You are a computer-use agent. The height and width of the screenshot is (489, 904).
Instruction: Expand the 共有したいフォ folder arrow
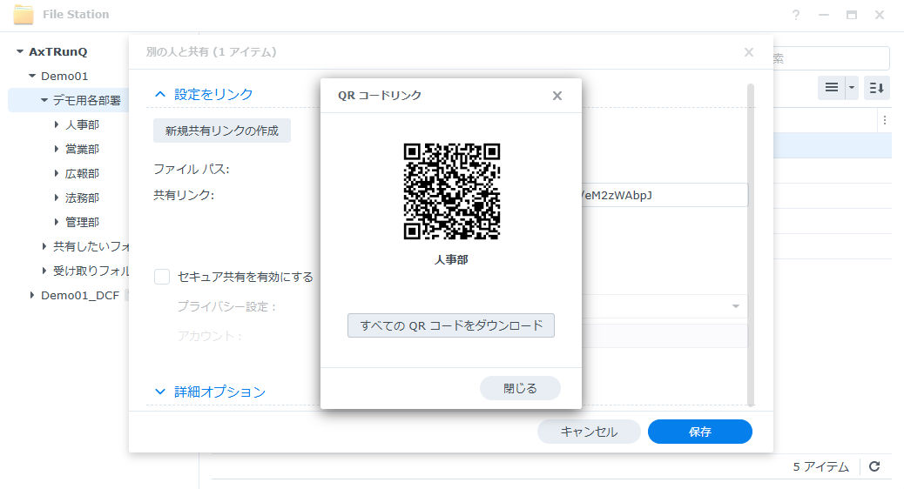[x=44, y=246]
